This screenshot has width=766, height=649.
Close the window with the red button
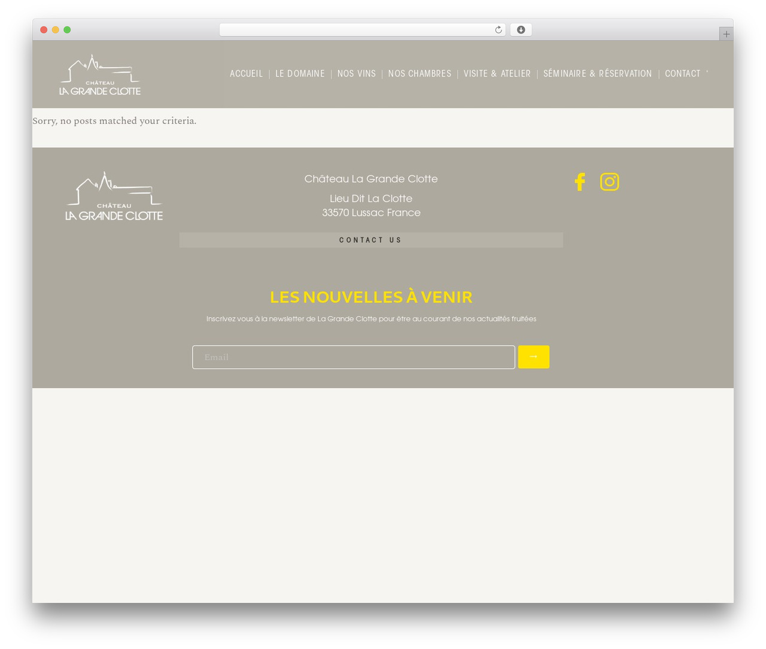pos(44,30)
